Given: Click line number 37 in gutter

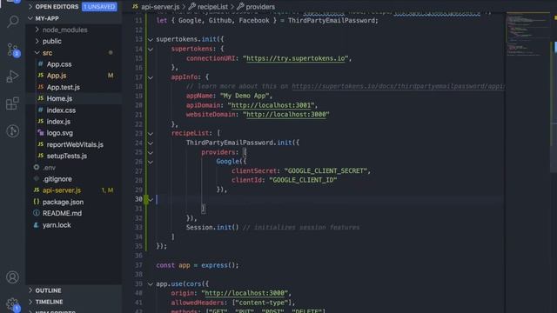Looking at the screenshot, I should tap(138, 265).
